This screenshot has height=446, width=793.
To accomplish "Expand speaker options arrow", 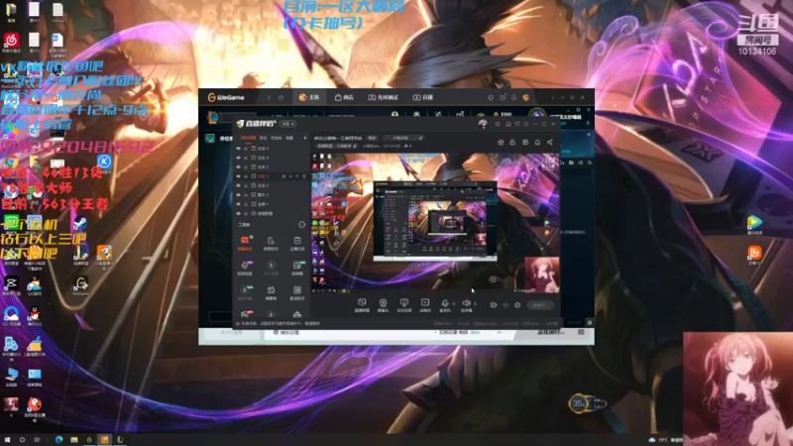I will click(x=476, y=304).
